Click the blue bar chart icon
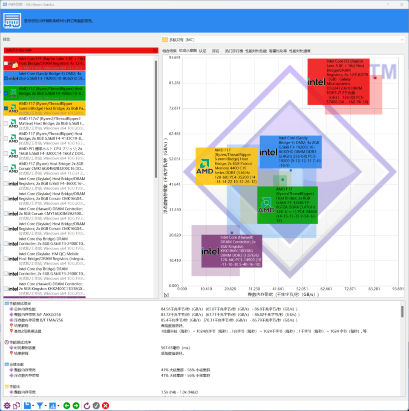Image resolution: width=409 pixels, height=411 pixels. (52, 405)
